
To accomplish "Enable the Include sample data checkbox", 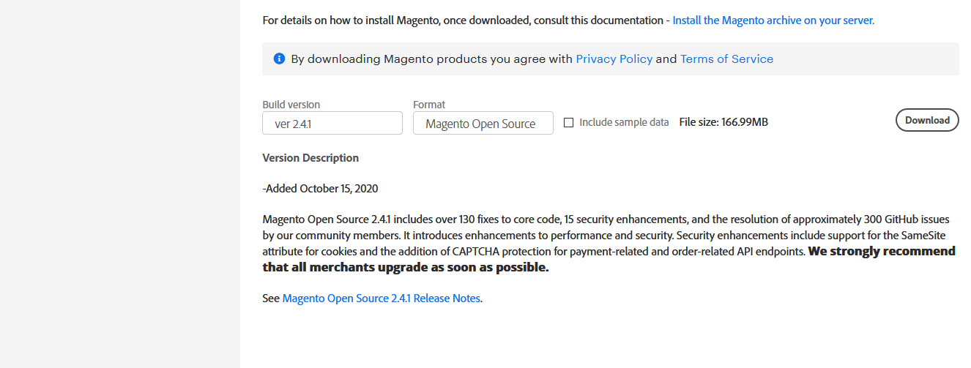I will [568, 123].
